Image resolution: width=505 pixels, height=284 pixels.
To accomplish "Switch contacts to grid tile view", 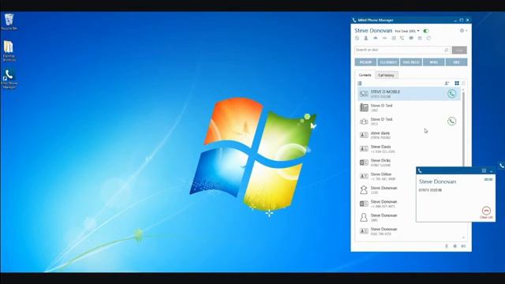I will [x=457, y=84].
